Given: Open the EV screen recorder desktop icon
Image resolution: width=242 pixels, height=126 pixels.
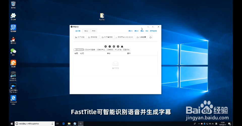Looking at the screenshot, I should (x=13, y=16).
